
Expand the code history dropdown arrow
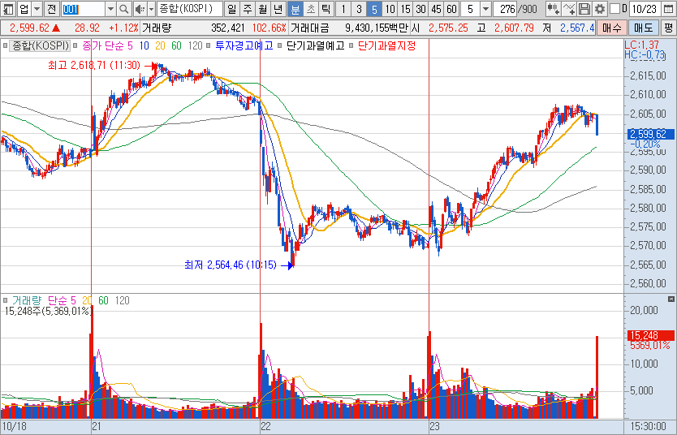[110, 9]
